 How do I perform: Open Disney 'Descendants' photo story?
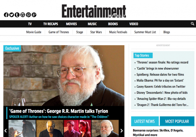pyautogui.click(x=162, y=93)
